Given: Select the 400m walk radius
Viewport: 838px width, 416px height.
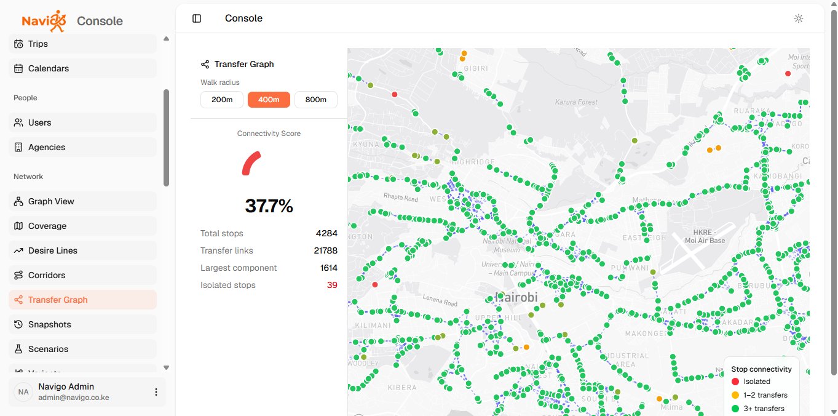Looking at the screenshot, I should [269, 100].
